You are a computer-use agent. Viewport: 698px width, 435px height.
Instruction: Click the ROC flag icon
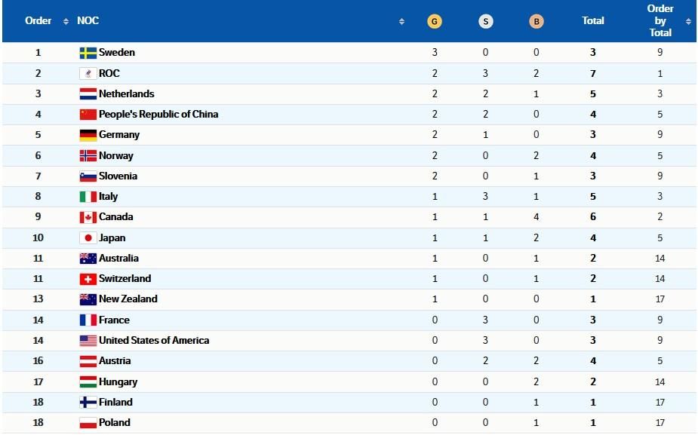[88, 74]
